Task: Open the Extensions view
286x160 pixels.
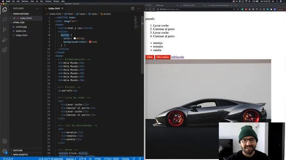Action: (x=4, y=50)
